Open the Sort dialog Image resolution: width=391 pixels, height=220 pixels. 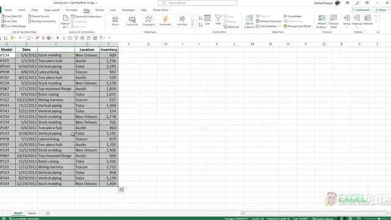click(x=207, y=20)
